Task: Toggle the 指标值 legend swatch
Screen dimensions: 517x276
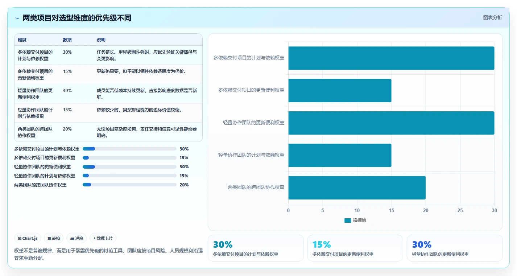Action: tap(347, 221)
